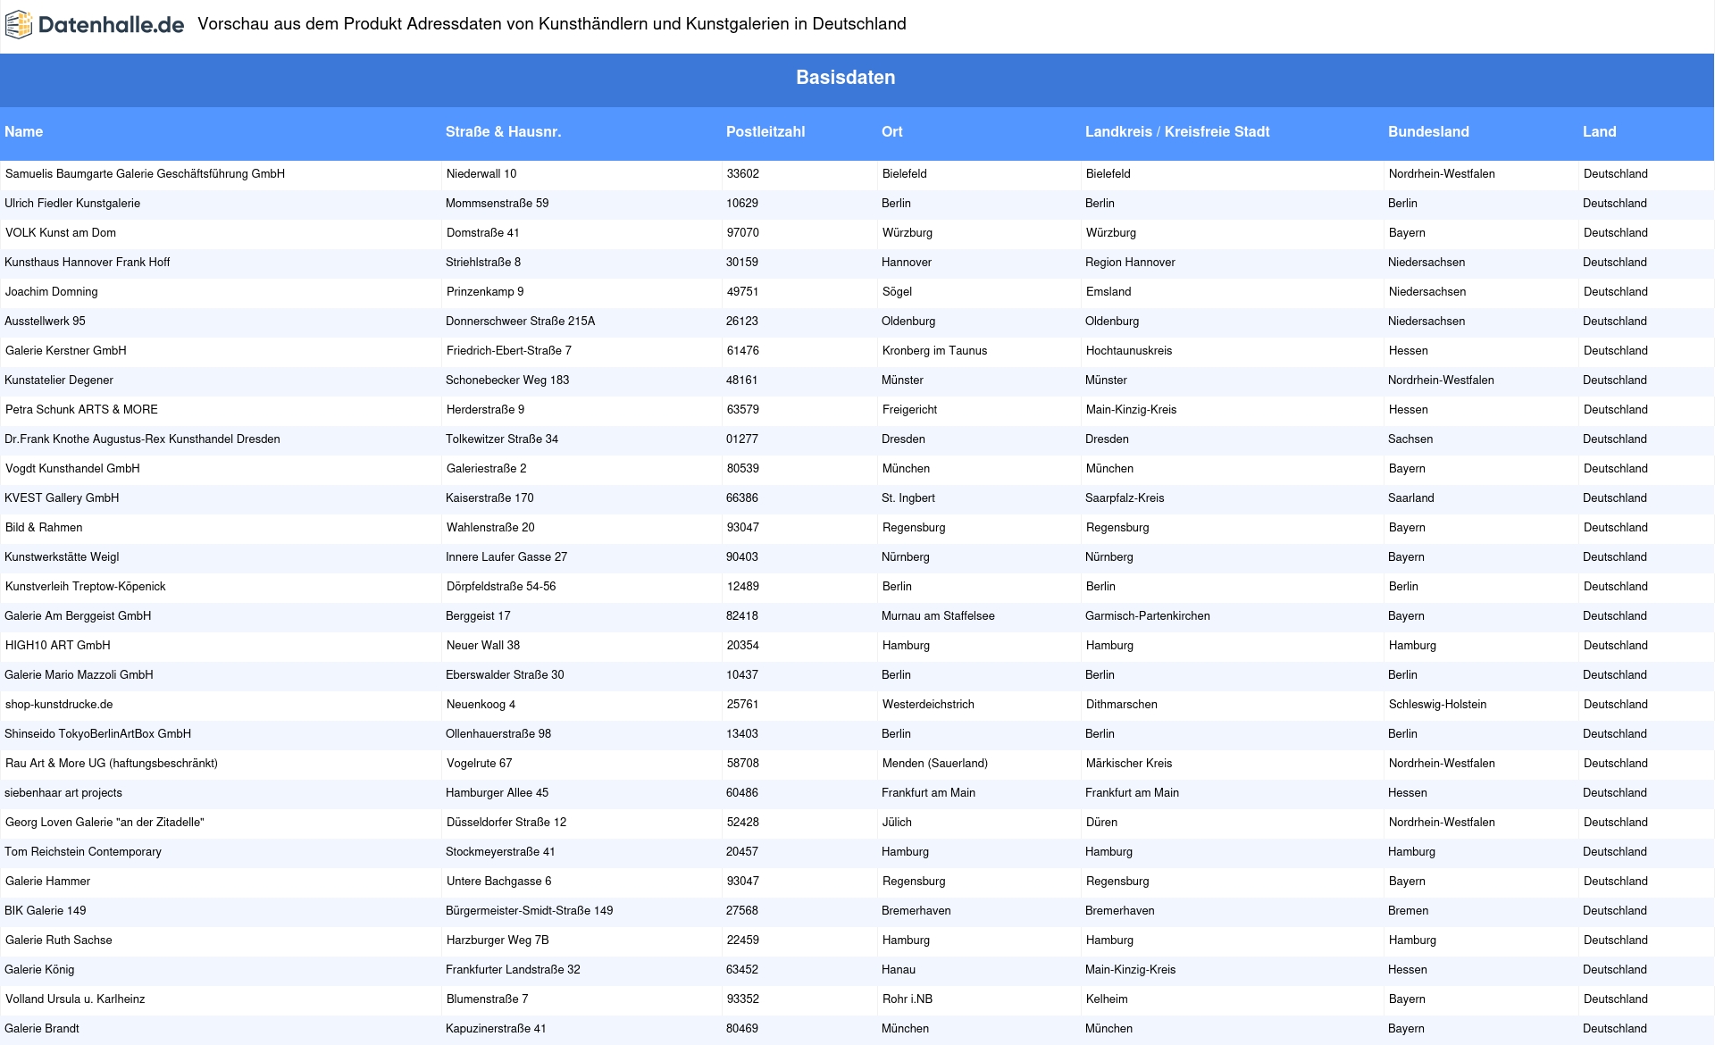Click the city Westerdeichstrich
This screenshot has width=1715, height=1045.
929,705
